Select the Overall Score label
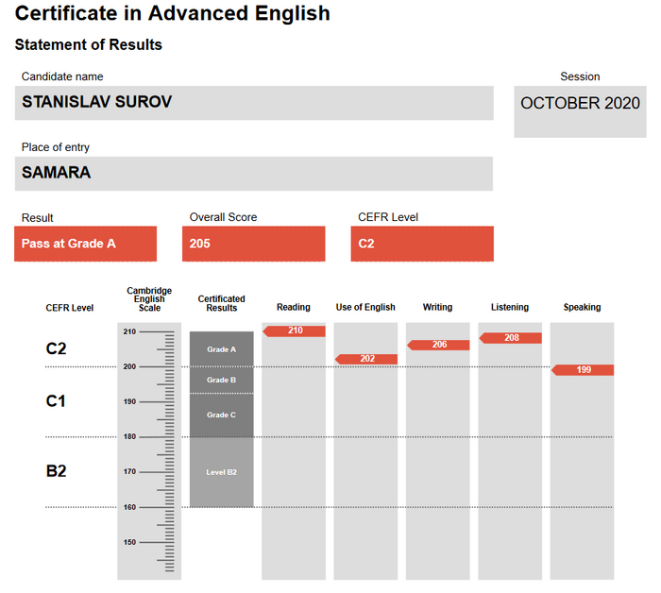 223,217
